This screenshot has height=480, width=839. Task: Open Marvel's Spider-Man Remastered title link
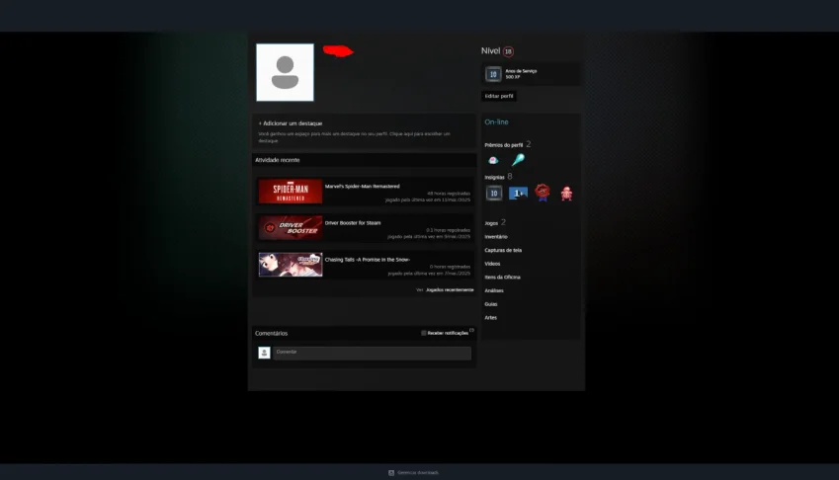tap(363, 187)
